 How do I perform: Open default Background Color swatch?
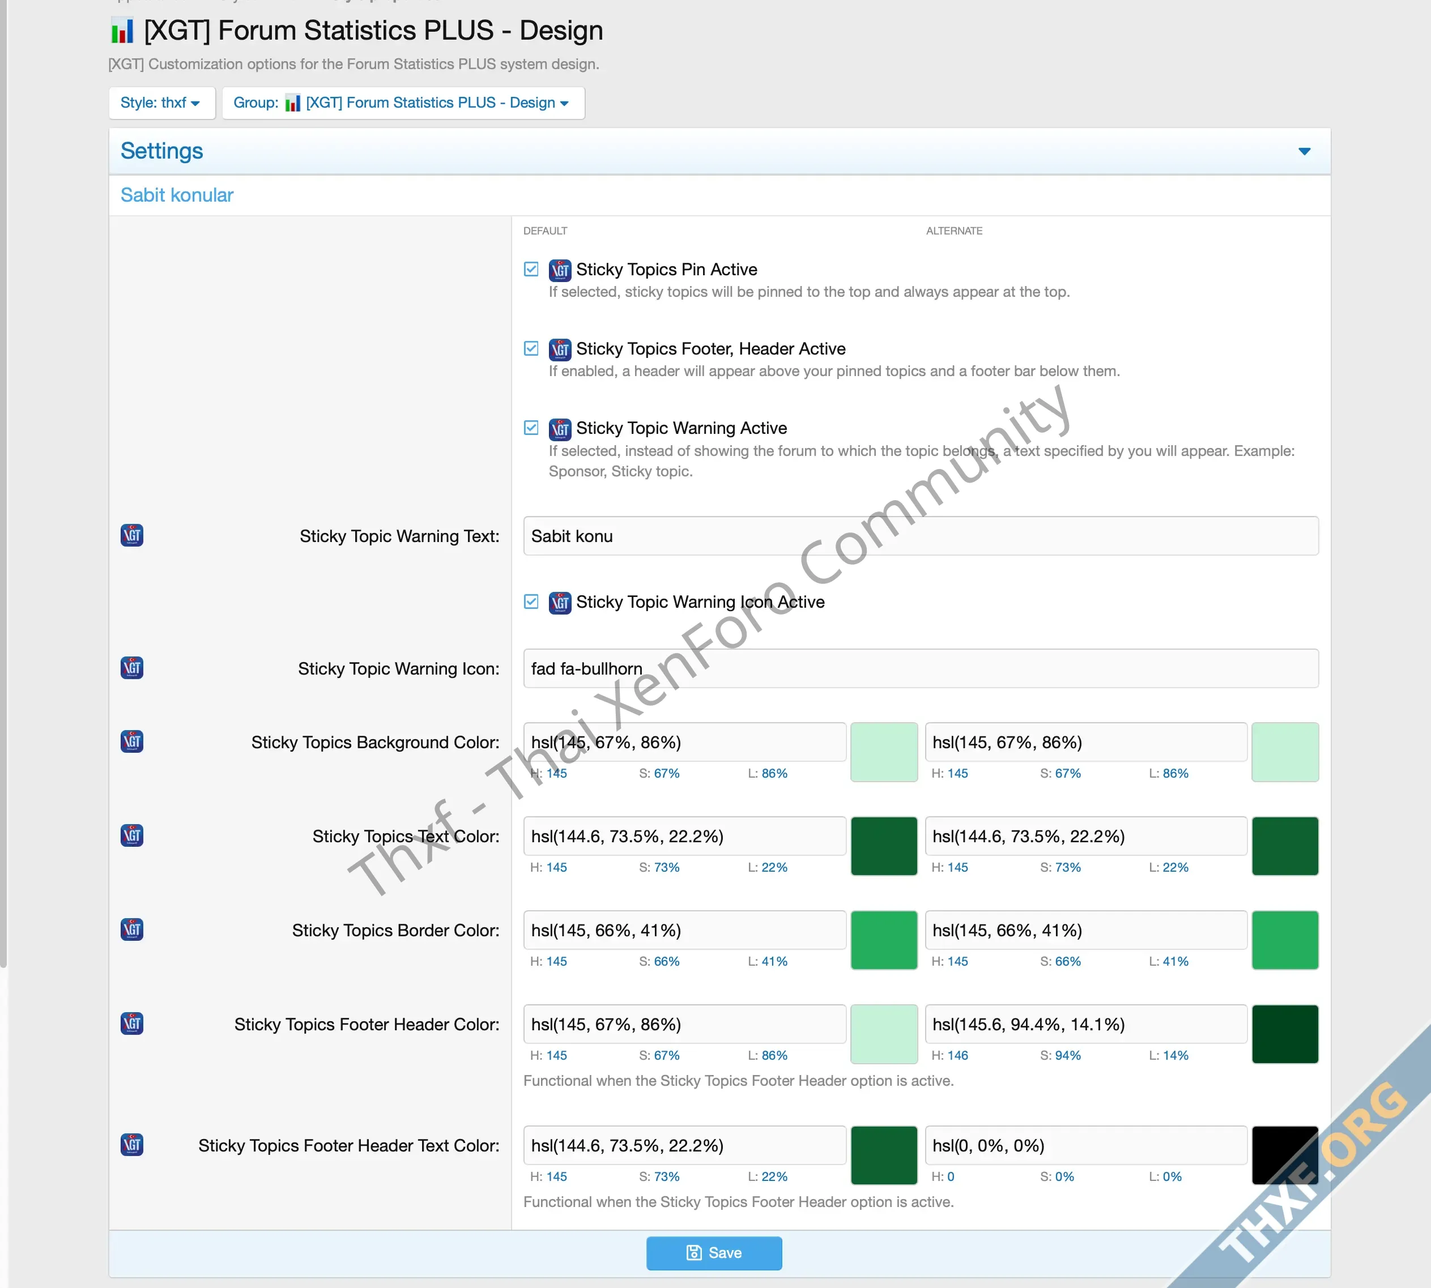point(883,752)
